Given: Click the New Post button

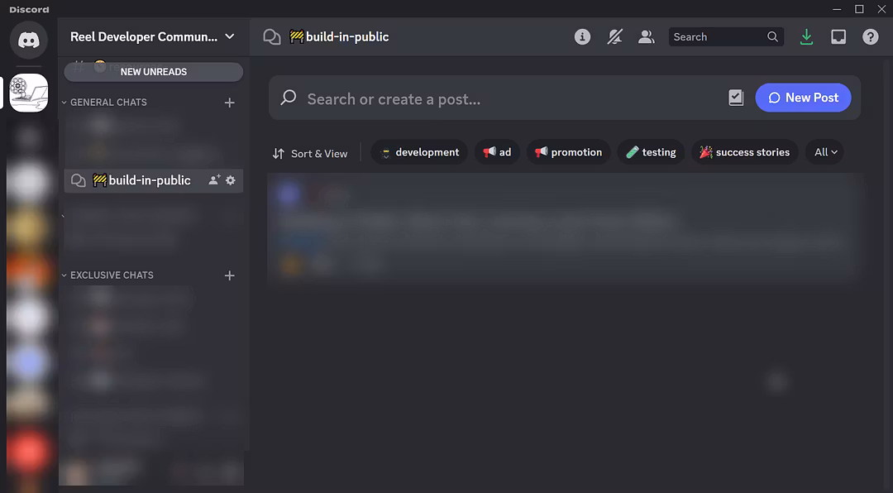Looking at the screenshot, I should coord(803,98).
